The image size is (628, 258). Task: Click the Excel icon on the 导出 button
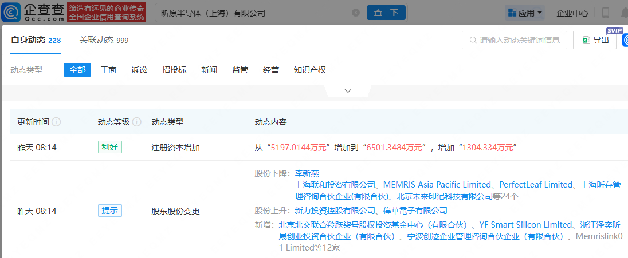[586, 40]
